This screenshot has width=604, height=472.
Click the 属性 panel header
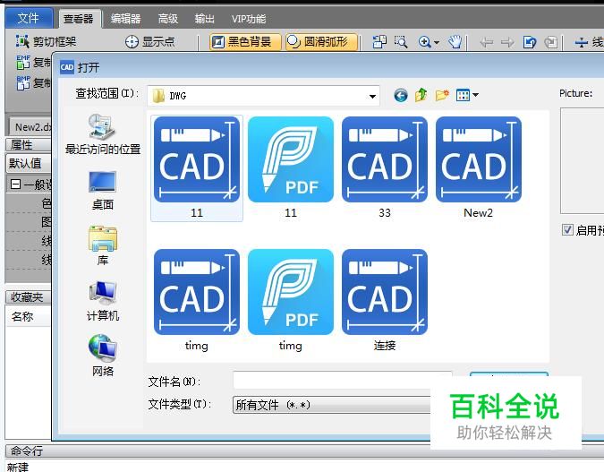click(29, 145)
